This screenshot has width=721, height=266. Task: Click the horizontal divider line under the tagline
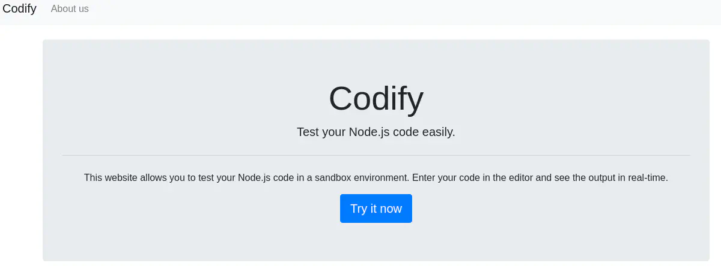[376, 156]
